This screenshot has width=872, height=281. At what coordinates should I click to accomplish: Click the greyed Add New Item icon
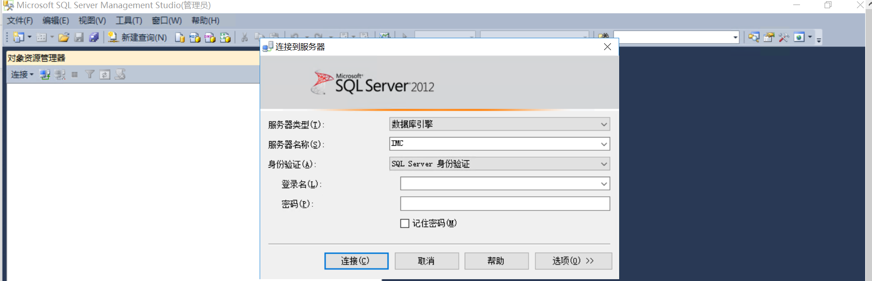coord(41,37)
